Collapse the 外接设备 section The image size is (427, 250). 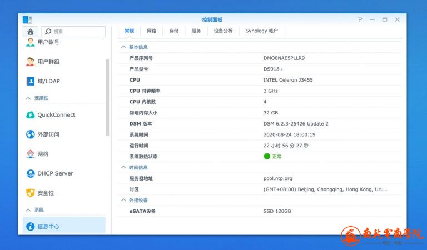click(123, 200)
